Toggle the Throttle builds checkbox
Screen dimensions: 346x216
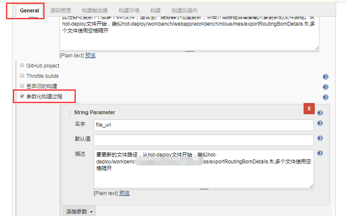tap(22, 76)
